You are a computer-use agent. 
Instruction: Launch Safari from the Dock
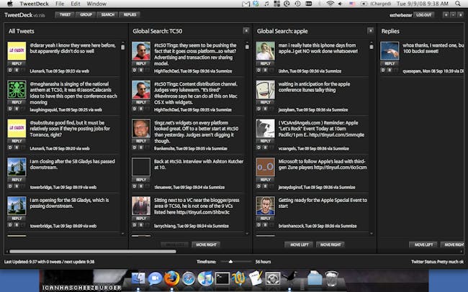[189, 278]
